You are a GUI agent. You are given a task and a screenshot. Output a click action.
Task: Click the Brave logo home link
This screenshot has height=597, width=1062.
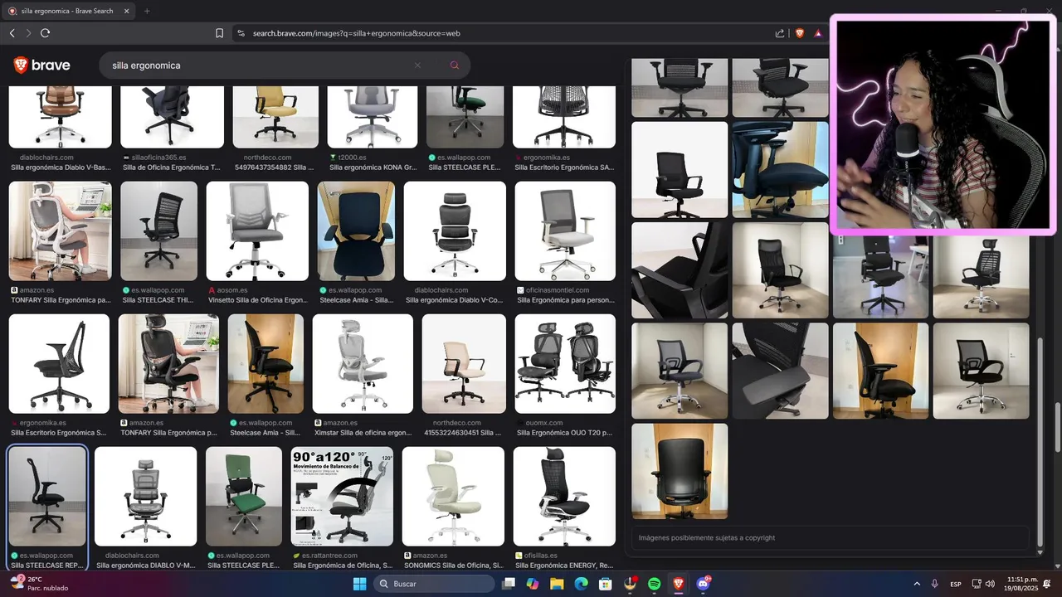pos(41,66)
